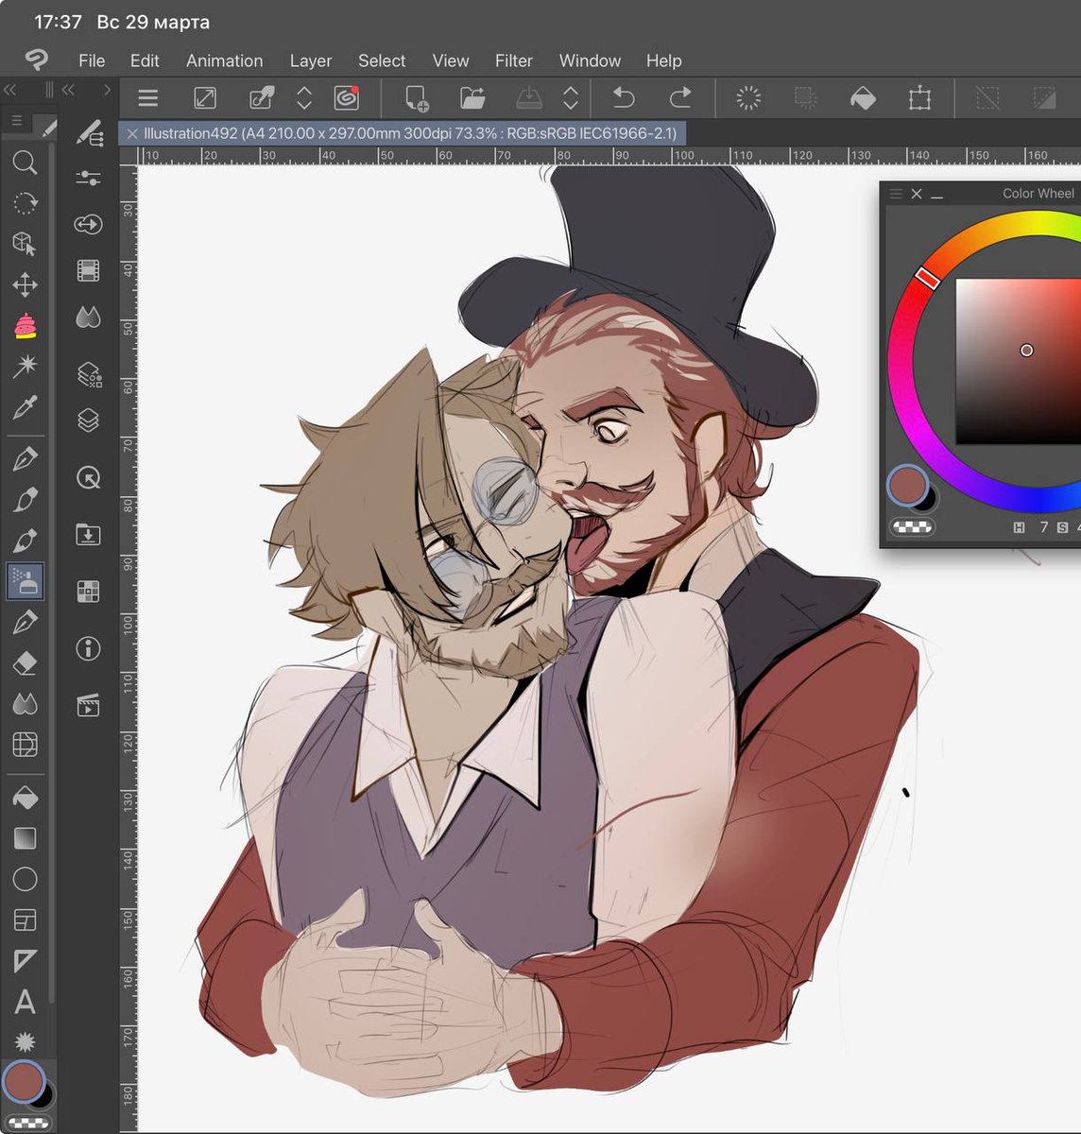Toggle transparent checker color in Color Wheel
The height and width of the screenshot is (1134, 1081).
click(913, 526)
